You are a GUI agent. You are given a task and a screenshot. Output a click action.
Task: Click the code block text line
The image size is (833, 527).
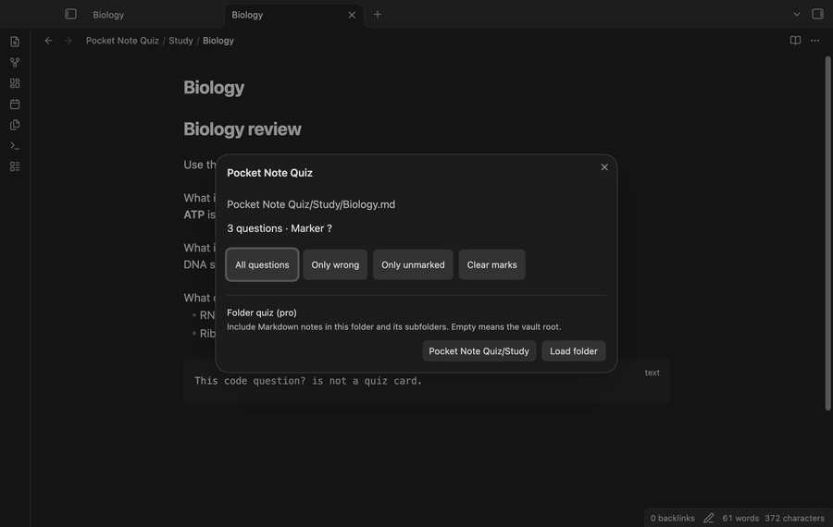pyautogui.click(x=308, y=381)
